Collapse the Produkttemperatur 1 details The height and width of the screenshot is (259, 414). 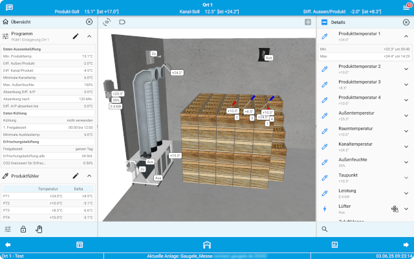406,36
